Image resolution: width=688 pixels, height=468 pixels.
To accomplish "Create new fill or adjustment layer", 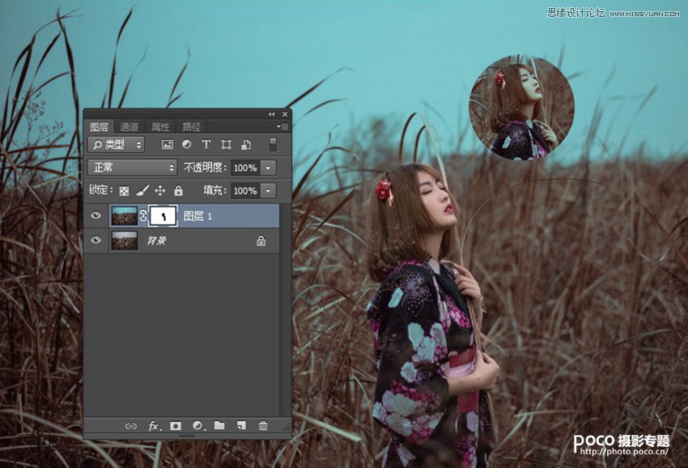I will (197, 425).
